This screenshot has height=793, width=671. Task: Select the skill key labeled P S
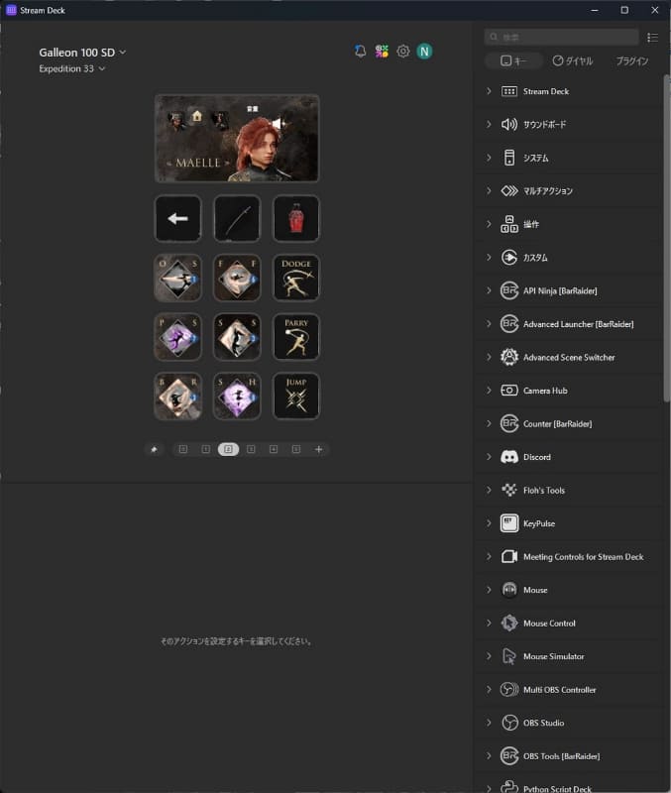[177, 337]
